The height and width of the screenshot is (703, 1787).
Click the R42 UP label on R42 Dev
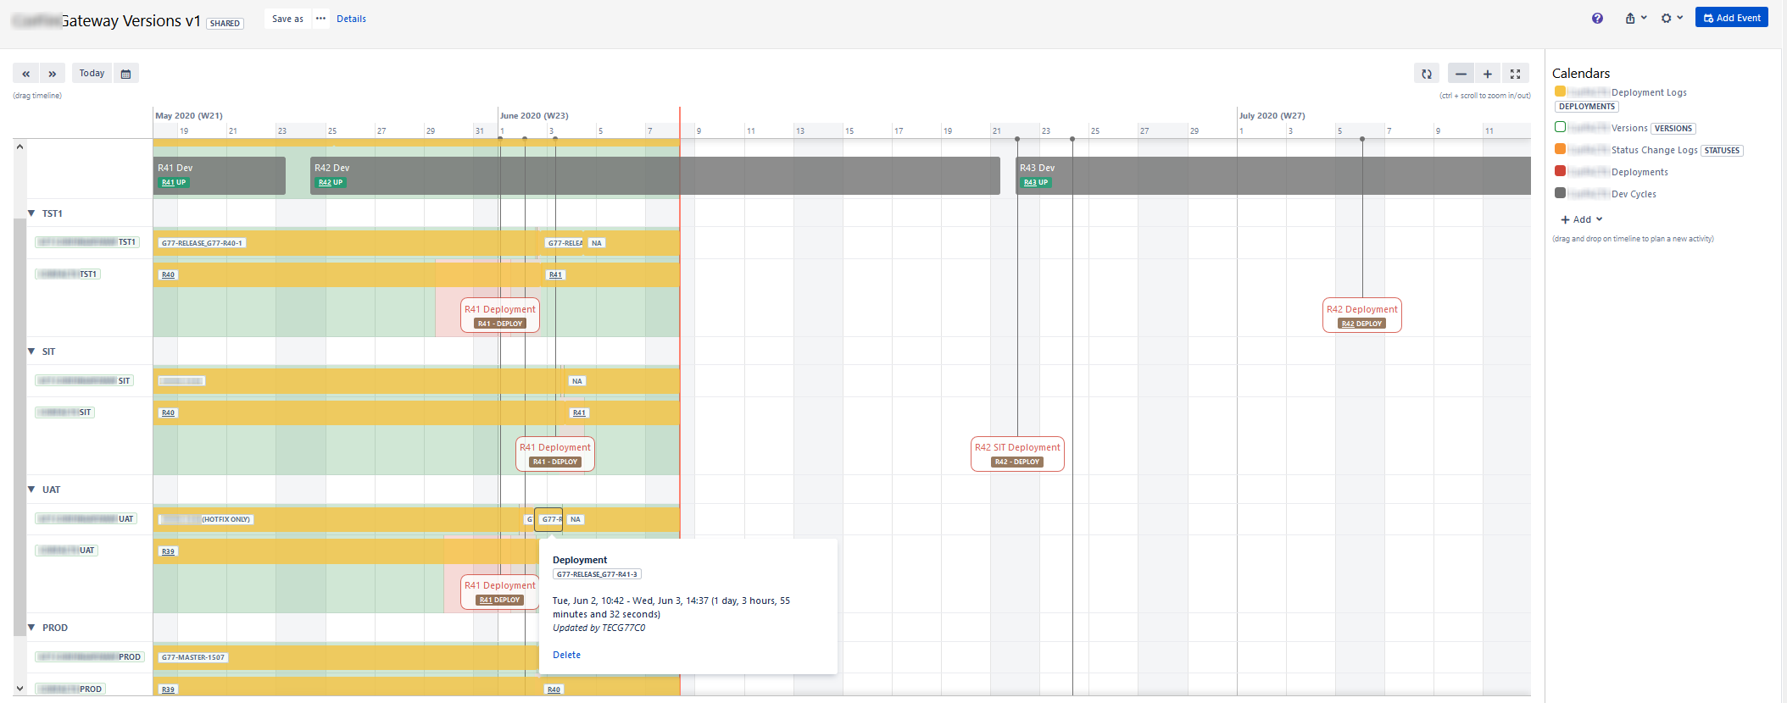pos(331,182)
